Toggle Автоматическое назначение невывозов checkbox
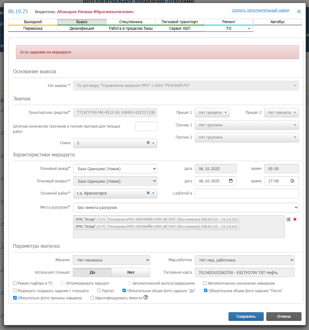The image size is (309, 330). click(205, 283)
